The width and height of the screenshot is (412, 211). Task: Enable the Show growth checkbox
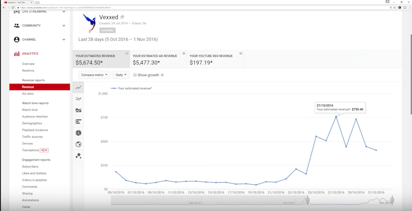(x=135, y=75)
